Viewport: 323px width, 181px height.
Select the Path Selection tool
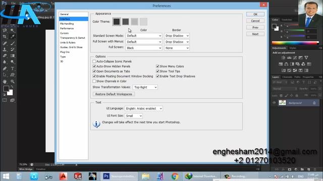5,75
